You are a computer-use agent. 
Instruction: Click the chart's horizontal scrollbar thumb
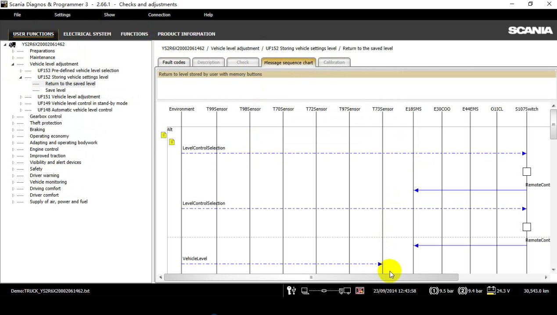pyautogui.click(x=311, y=277)
